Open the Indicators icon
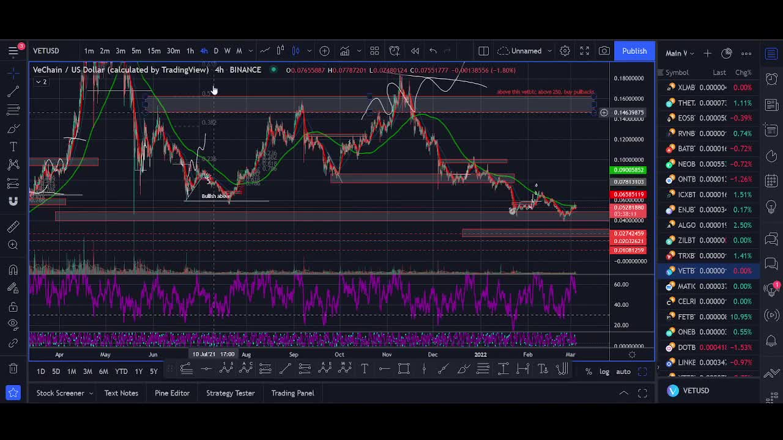Viewport: 783px width, 440px height. click(x=345, y=51)
